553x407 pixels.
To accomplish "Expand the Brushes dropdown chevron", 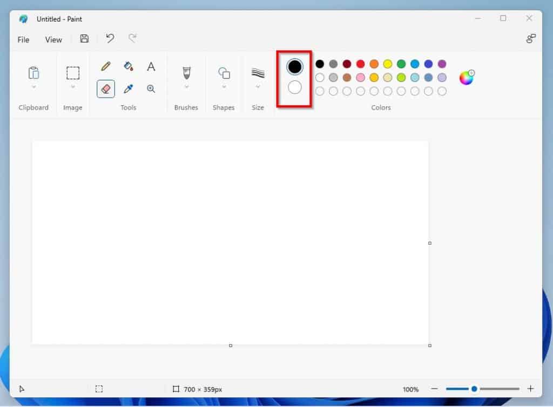I will click(186, 87).
